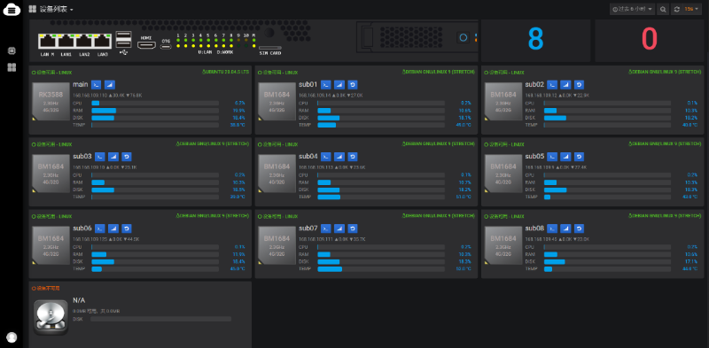Viewport: 709px width, 348px height.
Task: Open the chart view for sub05
Action: pos(565,157)
